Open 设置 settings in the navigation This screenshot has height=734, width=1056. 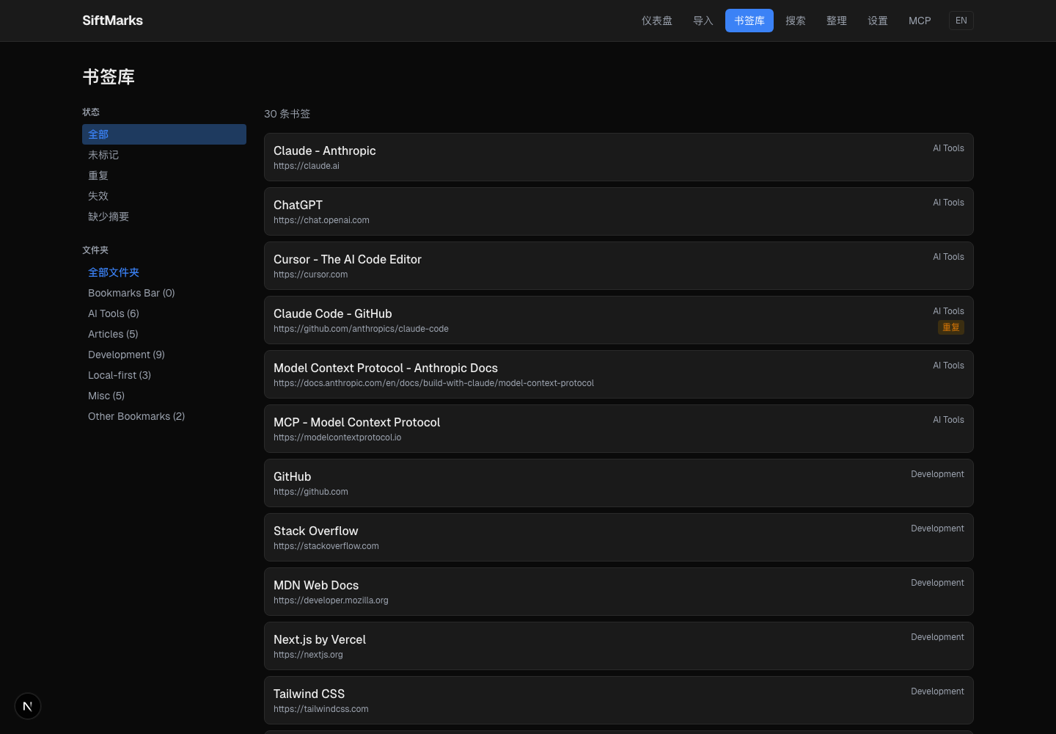click(878, 21)
